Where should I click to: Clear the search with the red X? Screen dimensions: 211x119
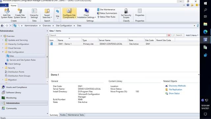(x=169, y=35)
